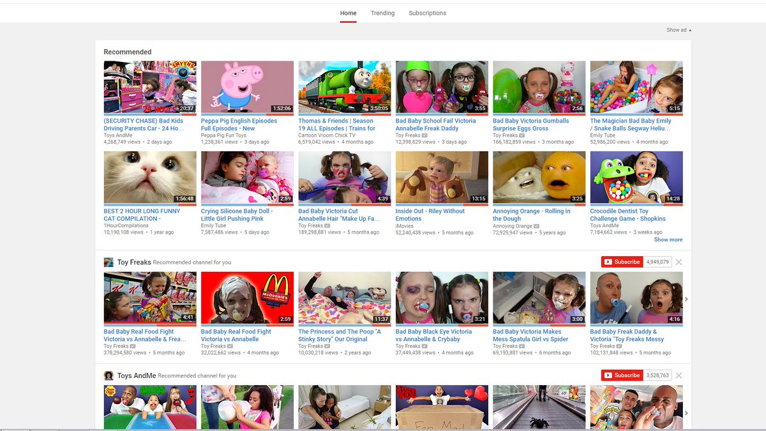Open 'Bad Baby Victoria Makes Mess Spatula Girl' title
The image size is (766, 431).
point(532,335)
